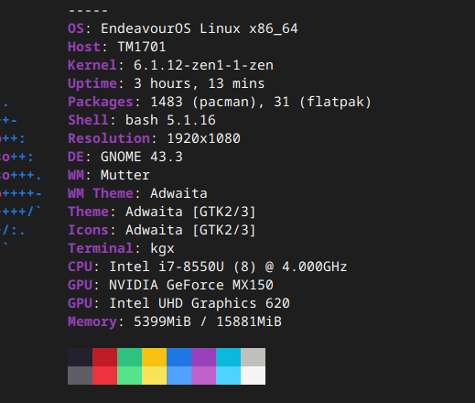Click the NVIDIA GeForce MX150 line
The height and width of the screenshot is (403, 475).
[x=170, y=285]
